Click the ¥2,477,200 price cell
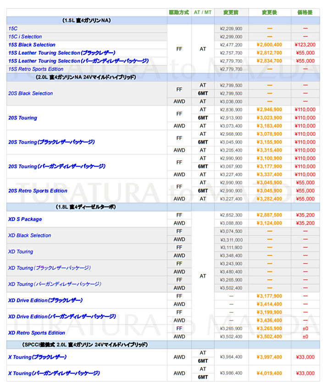 pos(231,45)
